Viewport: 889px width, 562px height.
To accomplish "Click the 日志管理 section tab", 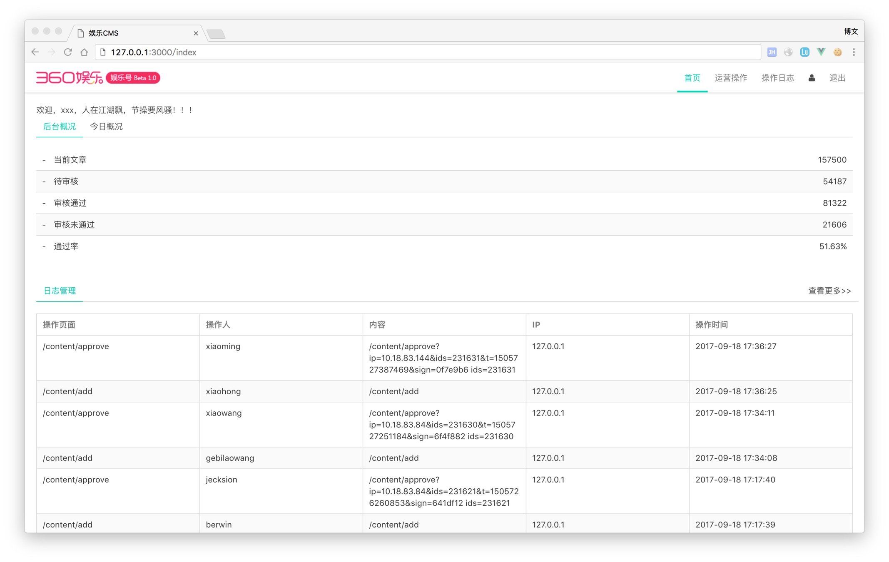I will (60, 291).
